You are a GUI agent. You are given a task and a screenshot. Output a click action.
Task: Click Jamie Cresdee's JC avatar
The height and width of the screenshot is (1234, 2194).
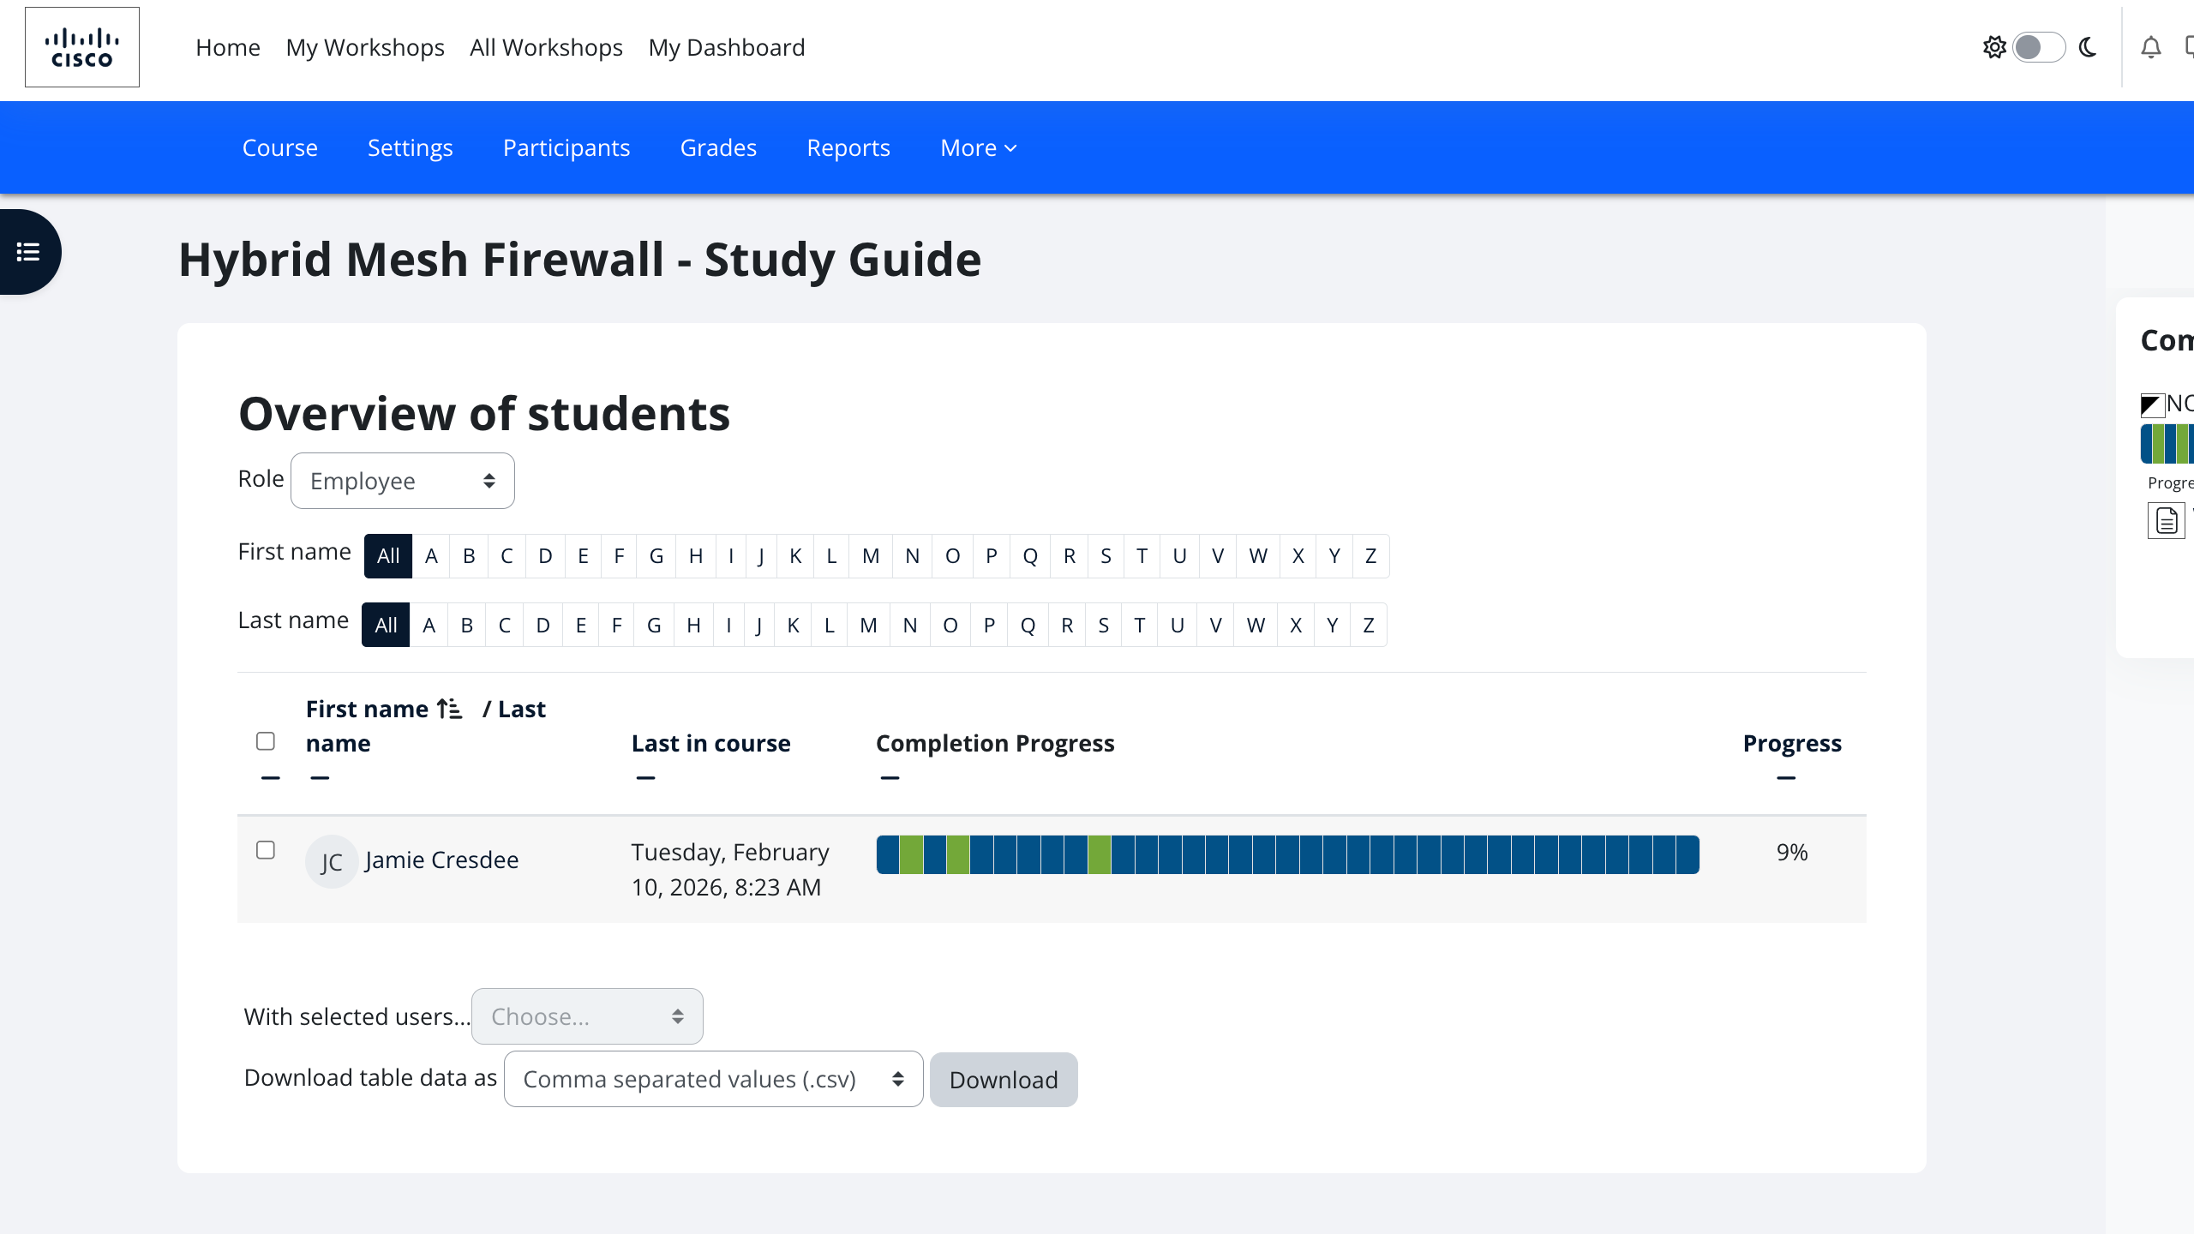pos(331,861)
